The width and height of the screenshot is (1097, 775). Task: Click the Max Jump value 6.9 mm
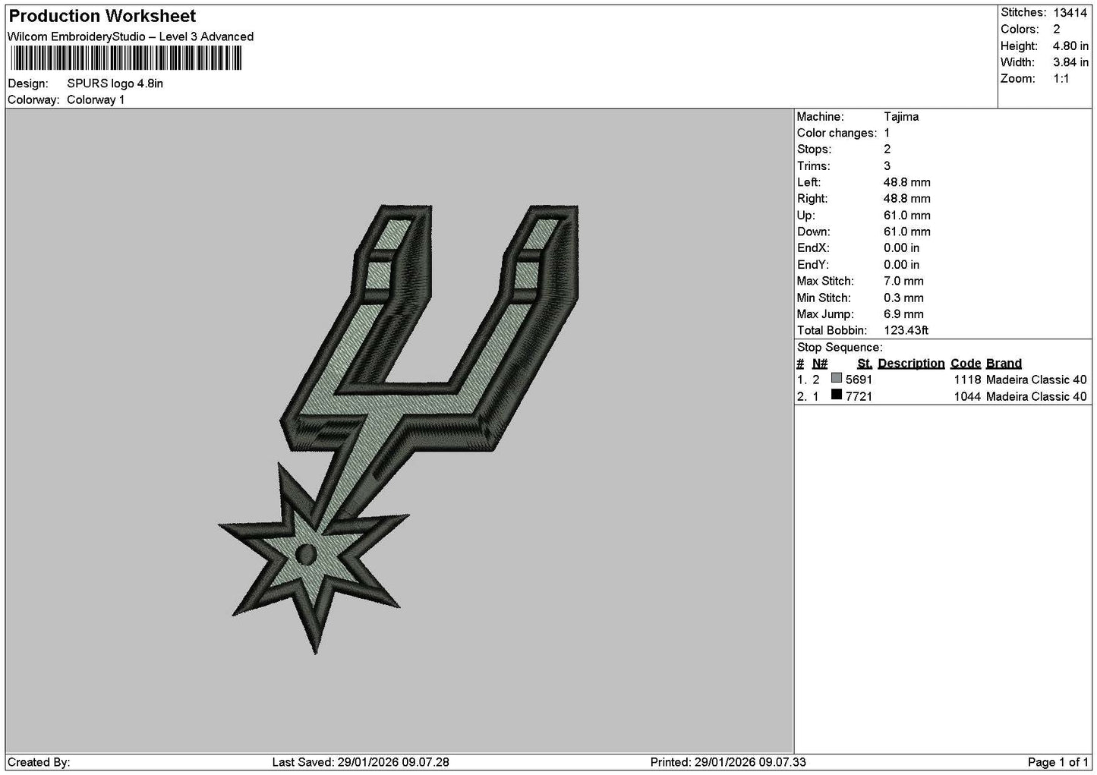coord(903,314)
